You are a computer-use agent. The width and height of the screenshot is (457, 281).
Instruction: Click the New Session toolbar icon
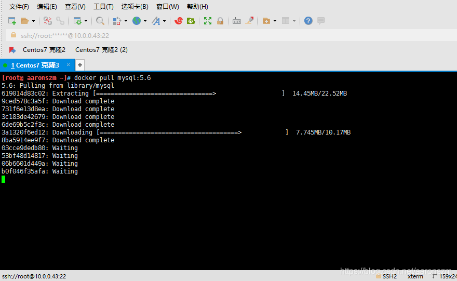pos(12,21)
